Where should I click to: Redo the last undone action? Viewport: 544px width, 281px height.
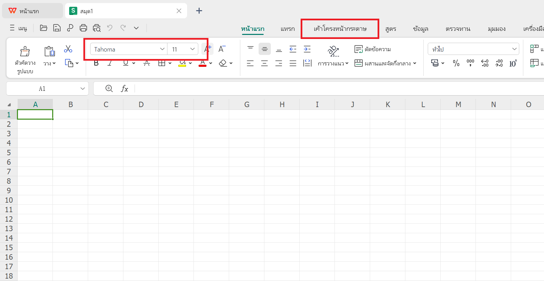click(x=123, y=28)
